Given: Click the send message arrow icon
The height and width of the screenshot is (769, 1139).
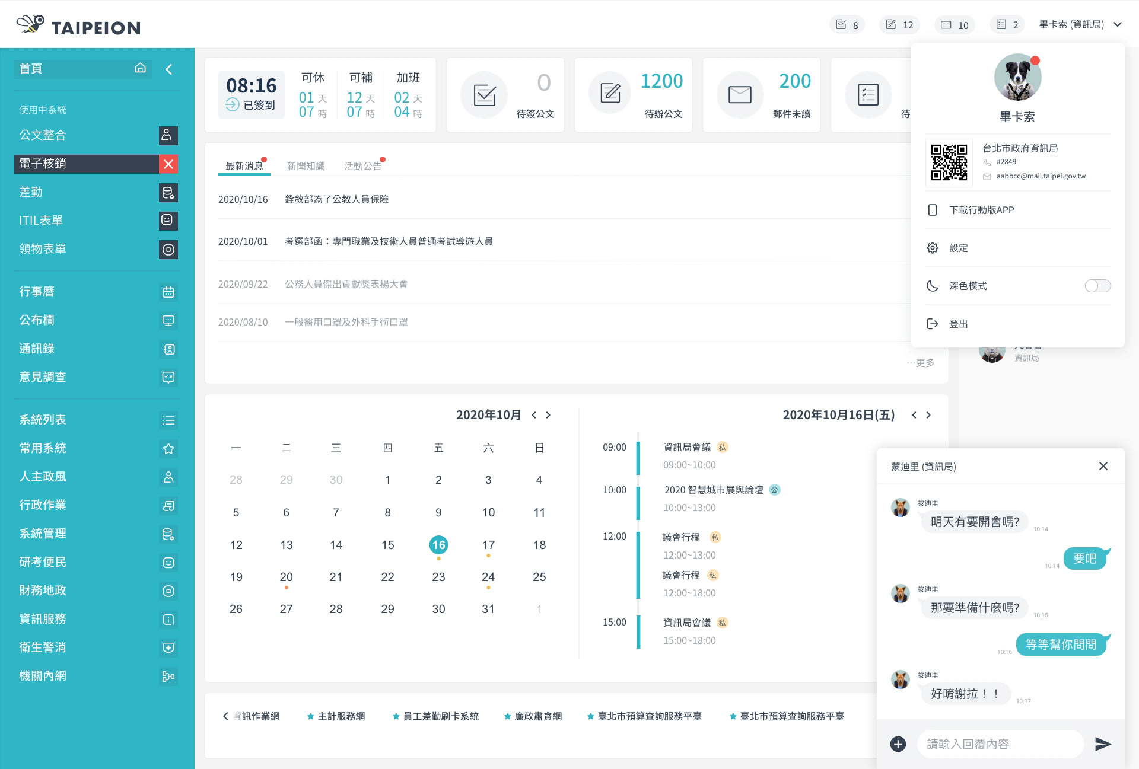Looking at the screenshot, I should click(1102, 744).
